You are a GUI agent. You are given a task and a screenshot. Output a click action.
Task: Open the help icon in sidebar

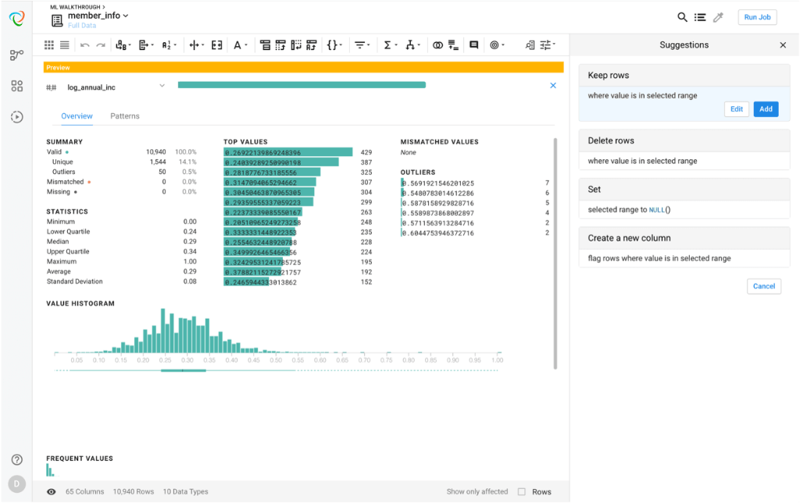16,460
